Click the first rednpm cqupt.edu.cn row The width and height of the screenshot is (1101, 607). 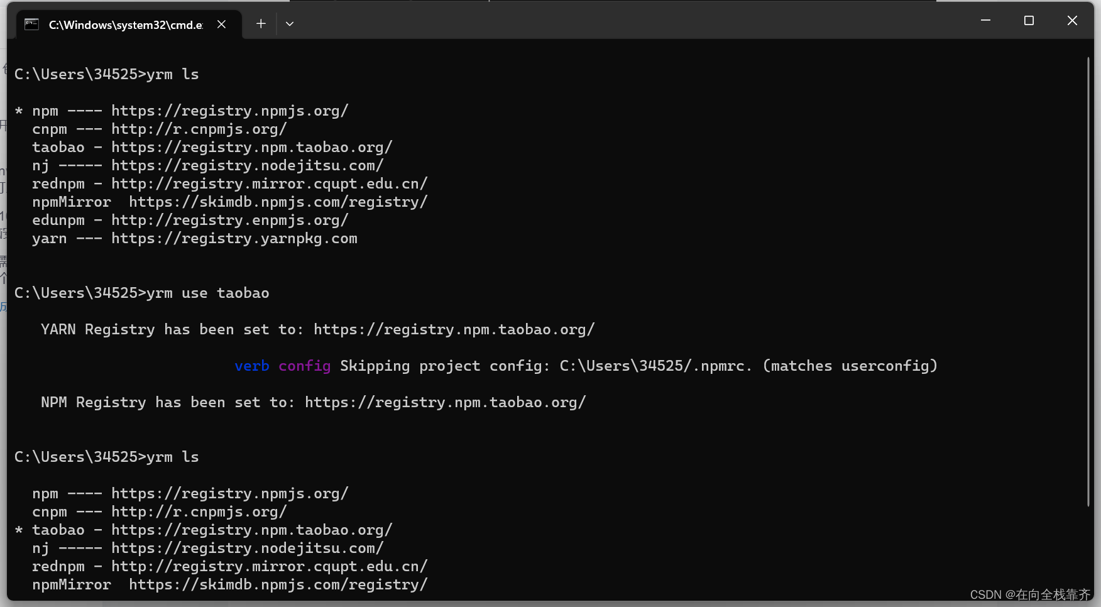230,184
